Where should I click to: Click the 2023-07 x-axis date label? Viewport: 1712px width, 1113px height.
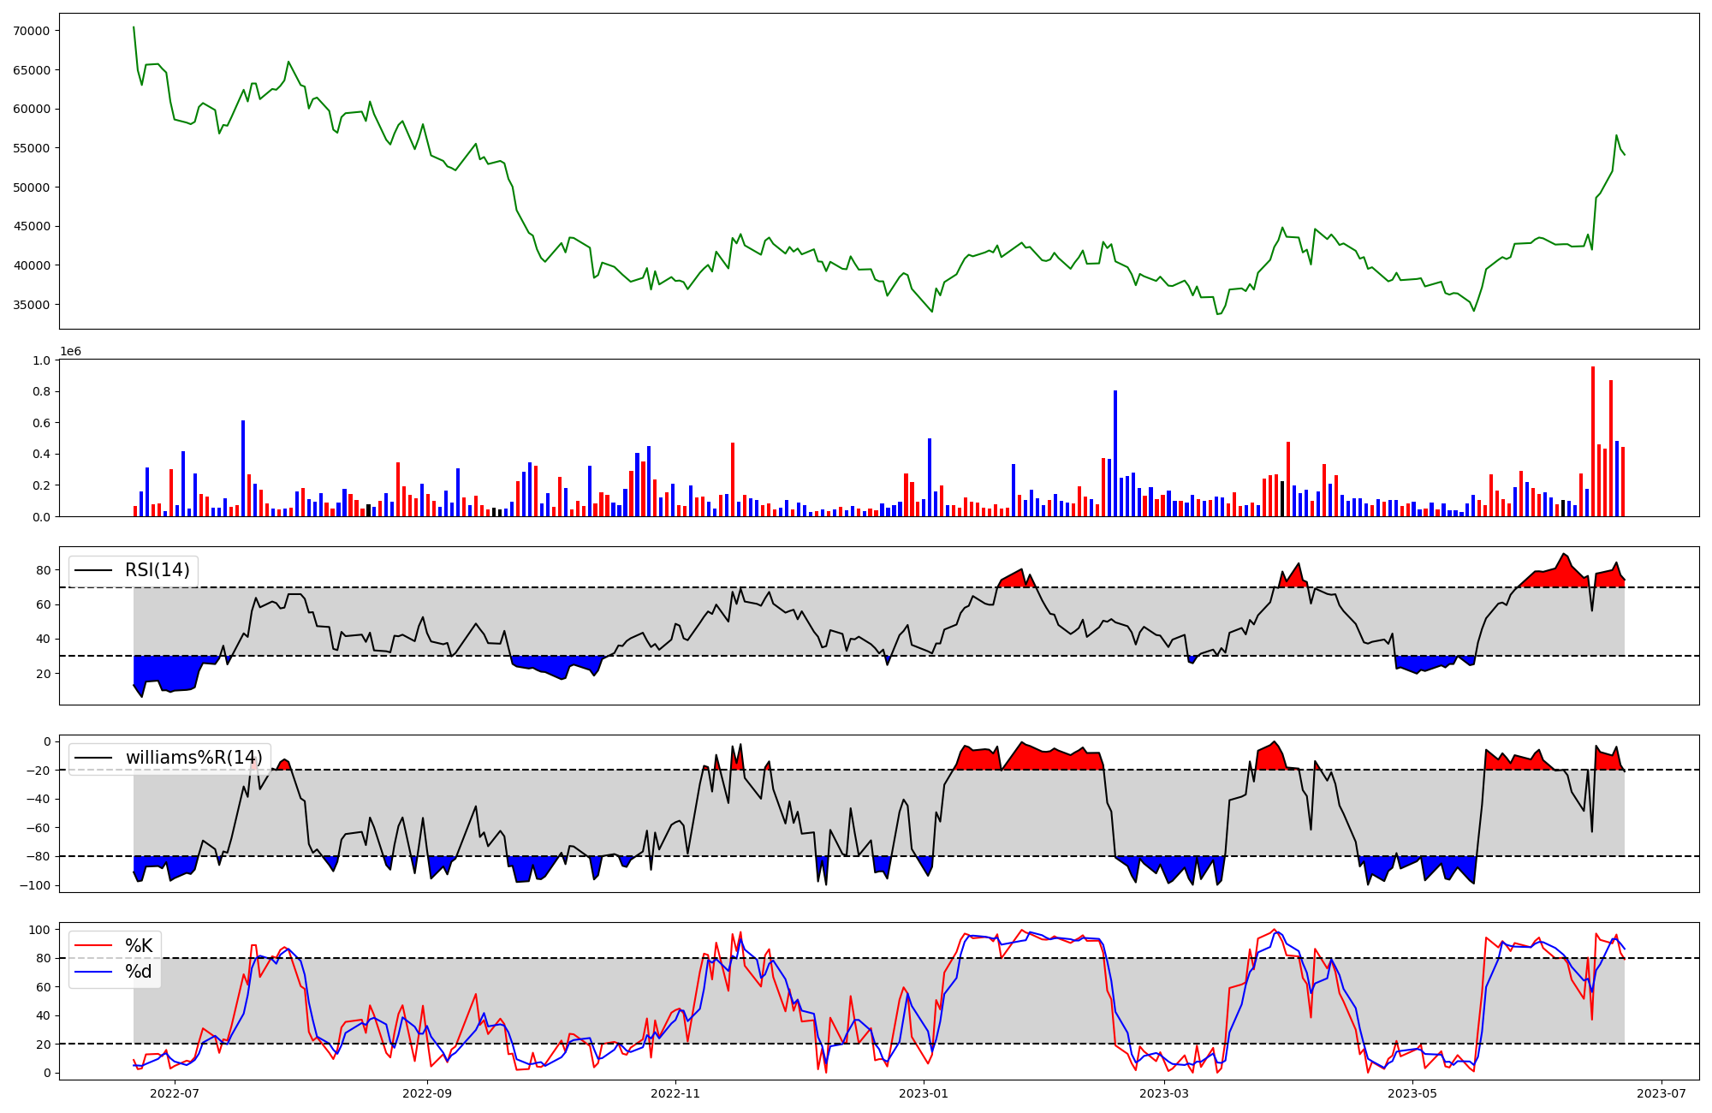1661,1093
